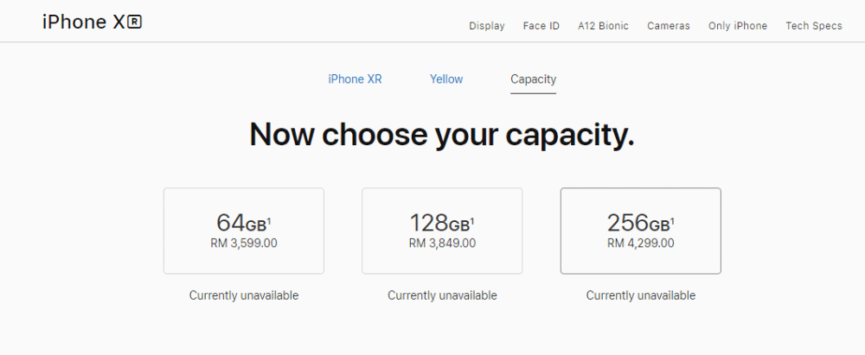Navigate to the Cameras section
Screen dimensions: 865x355
pyautogui.click(x=668, y=26)
